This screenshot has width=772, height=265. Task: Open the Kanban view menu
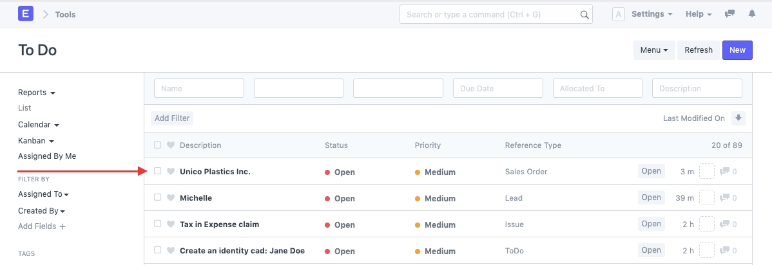point(36,141)
